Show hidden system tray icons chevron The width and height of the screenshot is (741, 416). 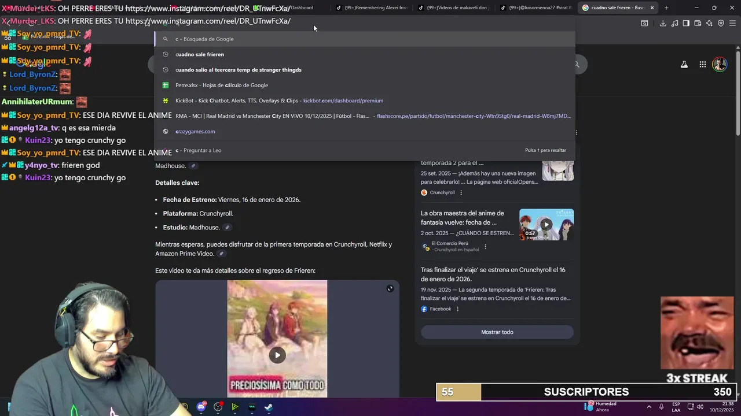648,407
